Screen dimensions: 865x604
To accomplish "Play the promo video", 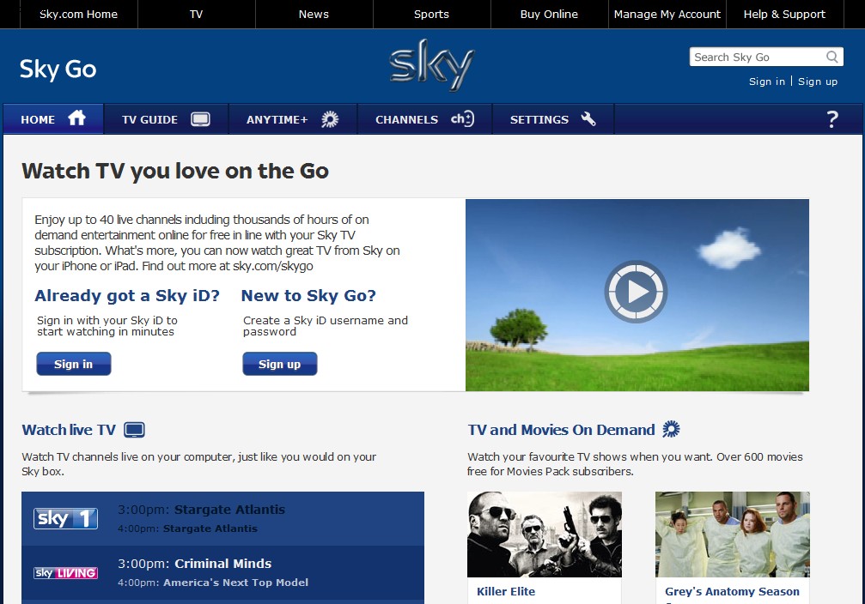I will [636, 292].
